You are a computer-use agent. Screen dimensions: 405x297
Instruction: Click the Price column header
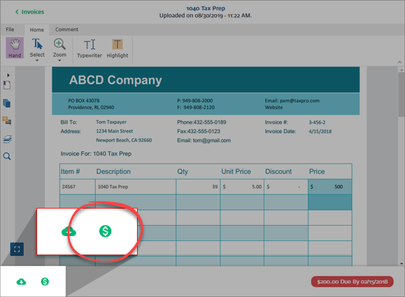[x=317, y=171]
